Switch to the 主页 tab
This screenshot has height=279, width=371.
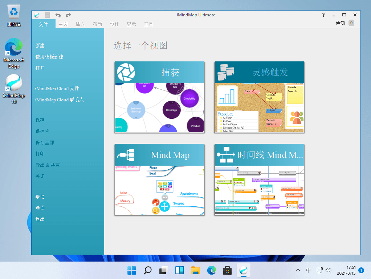[x=63, y=24]
